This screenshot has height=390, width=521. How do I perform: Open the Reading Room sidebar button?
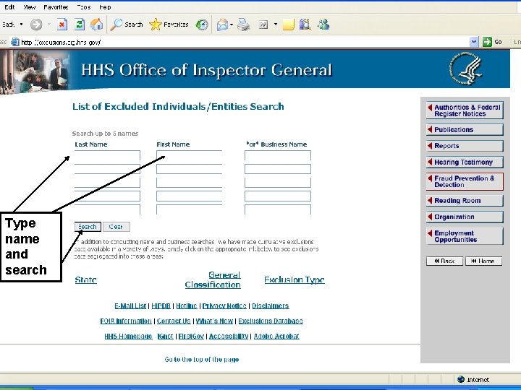(x=465, y=201)
